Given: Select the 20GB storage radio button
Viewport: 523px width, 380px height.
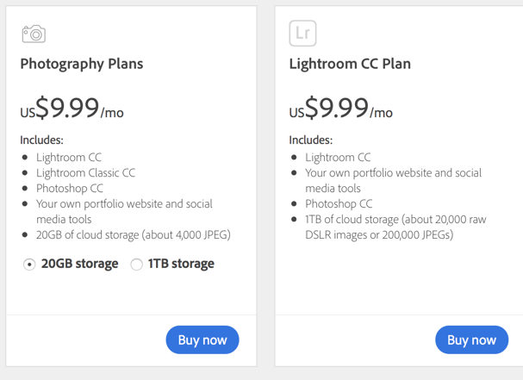Looking at the screenshot, I should 29,265.
